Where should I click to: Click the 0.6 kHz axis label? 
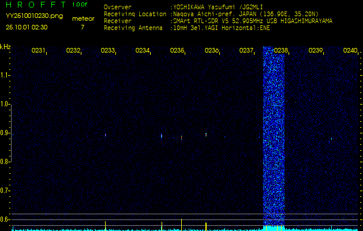(5, 219)
